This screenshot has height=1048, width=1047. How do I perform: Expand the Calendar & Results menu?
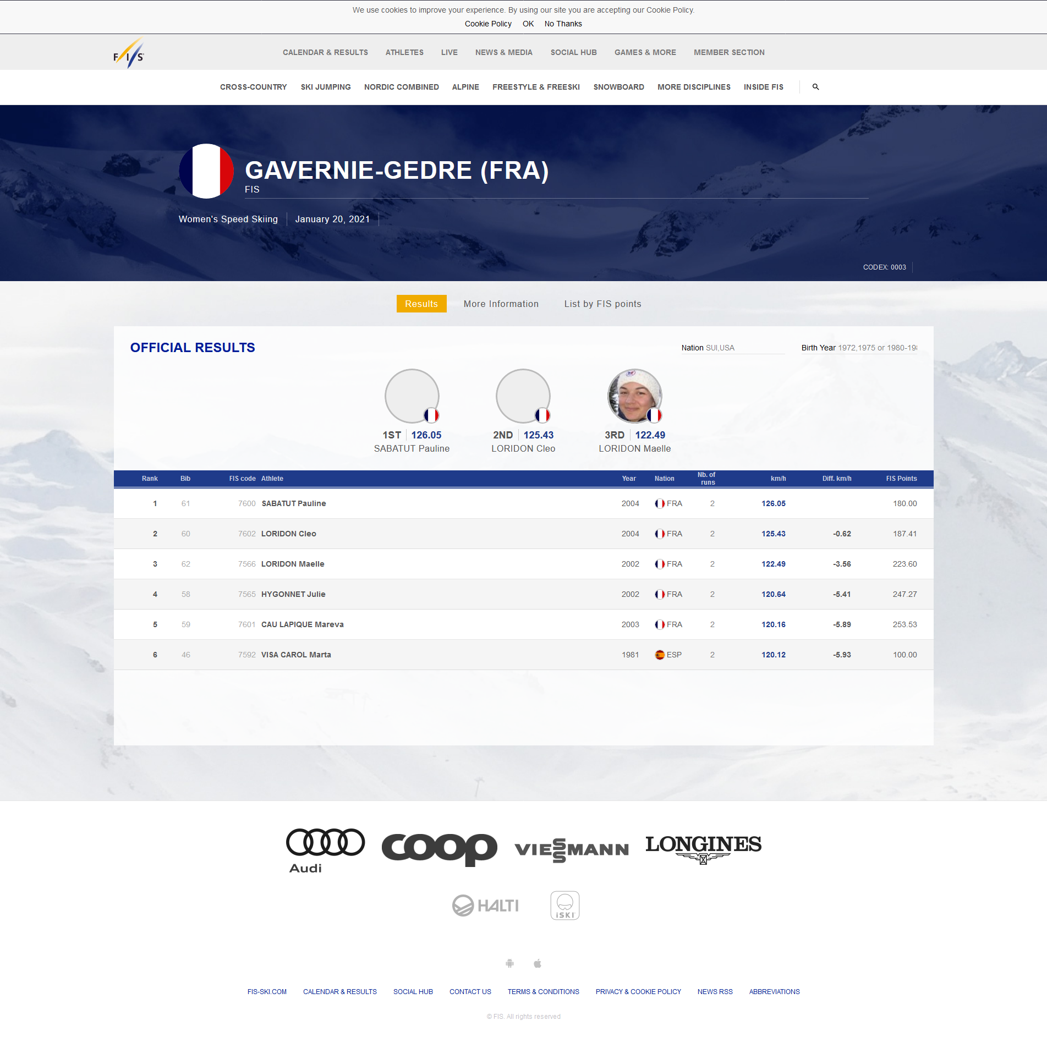pyautogui.click(x=325, y=52)
